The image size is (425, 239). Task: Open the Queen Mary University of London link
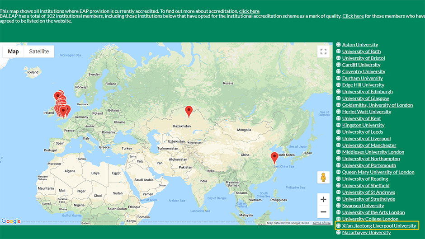coord(378,172)
